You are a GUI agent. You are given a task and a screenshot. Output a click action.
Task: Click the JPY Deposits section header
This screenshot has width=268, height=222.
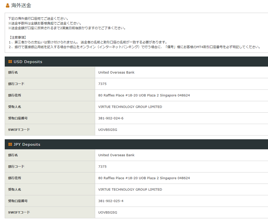(x=136, y=144)
